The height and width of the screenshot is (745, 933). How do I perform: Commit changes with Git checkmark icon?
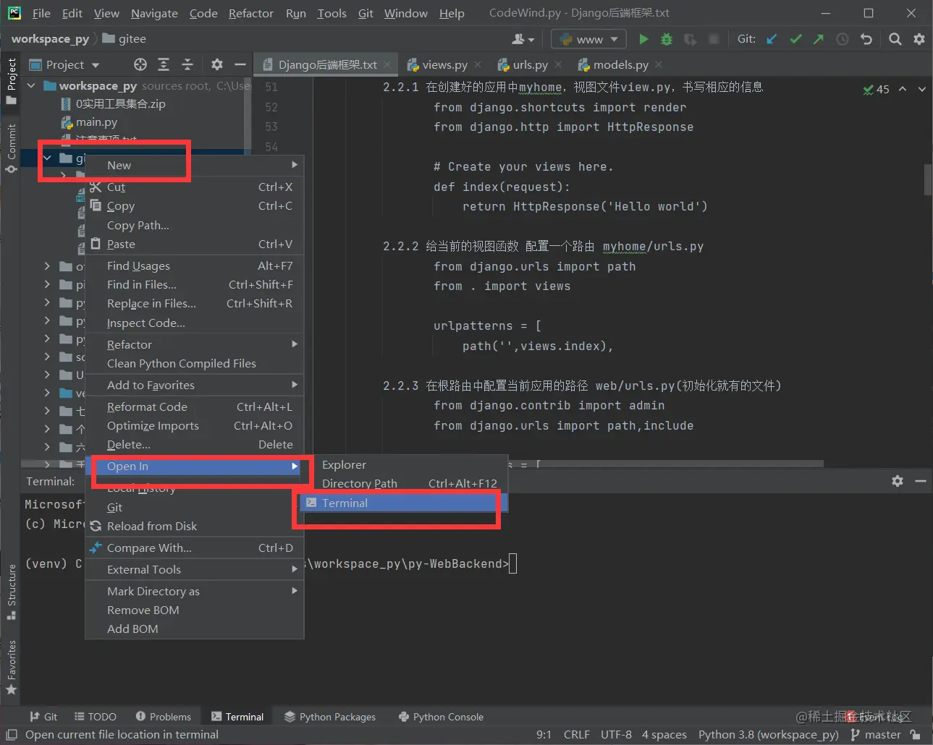[795, 39]
